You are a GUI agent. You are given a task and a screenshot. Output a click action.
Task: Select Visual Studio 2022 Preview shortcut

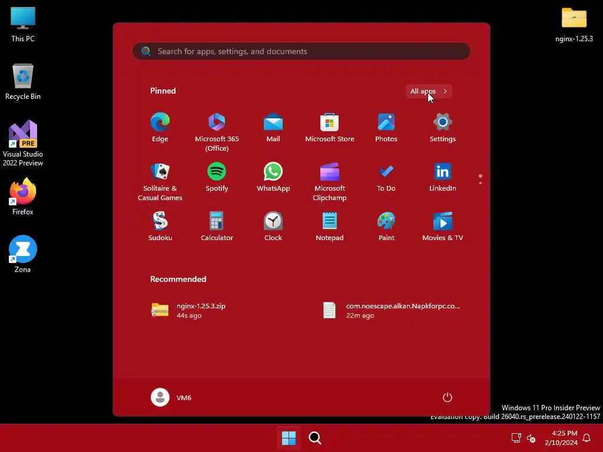click(x=23, y=143)
